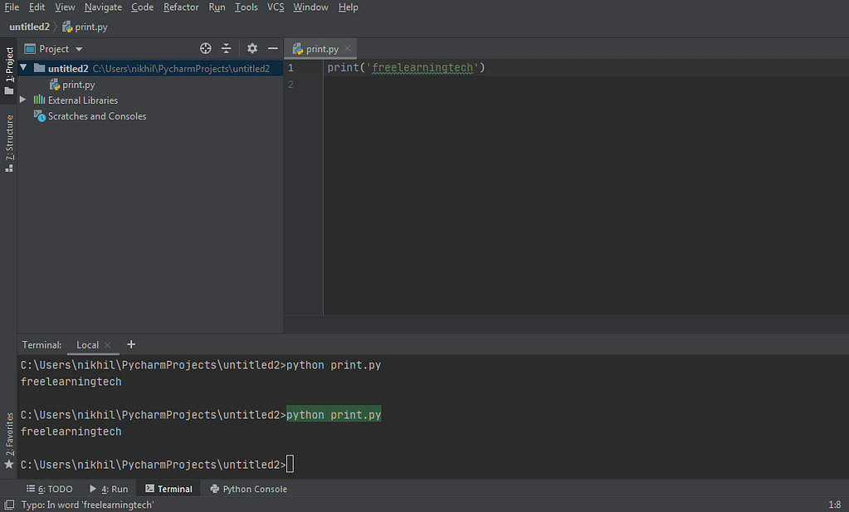The height and width of the screenshot is (512, 849).
Task: Open the View menu
Action: point(65,7)
